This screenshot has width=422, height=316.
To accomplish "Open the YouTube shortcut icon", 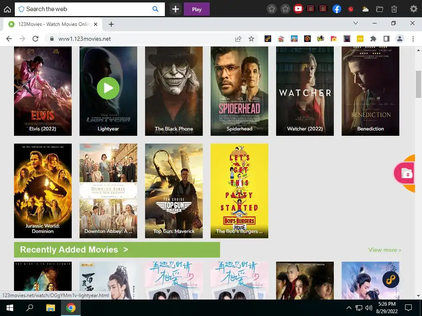I will [x=298, y=9].
